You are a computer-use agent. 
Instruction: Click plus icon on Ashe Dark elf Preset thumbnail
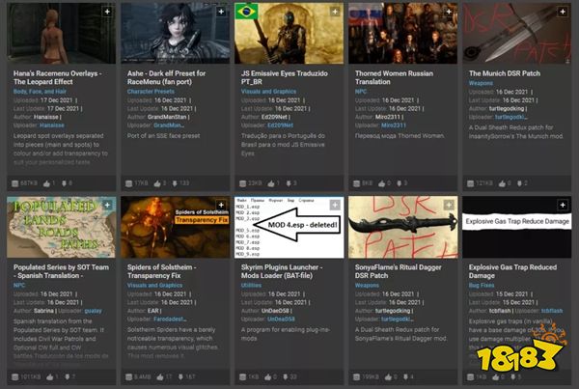pos(221,12)
